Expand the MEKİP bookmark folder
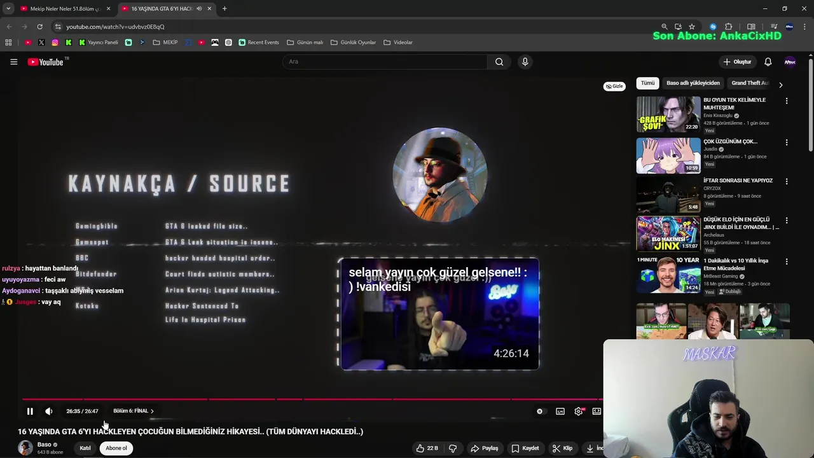814x458 pixels. pos(165,43)
